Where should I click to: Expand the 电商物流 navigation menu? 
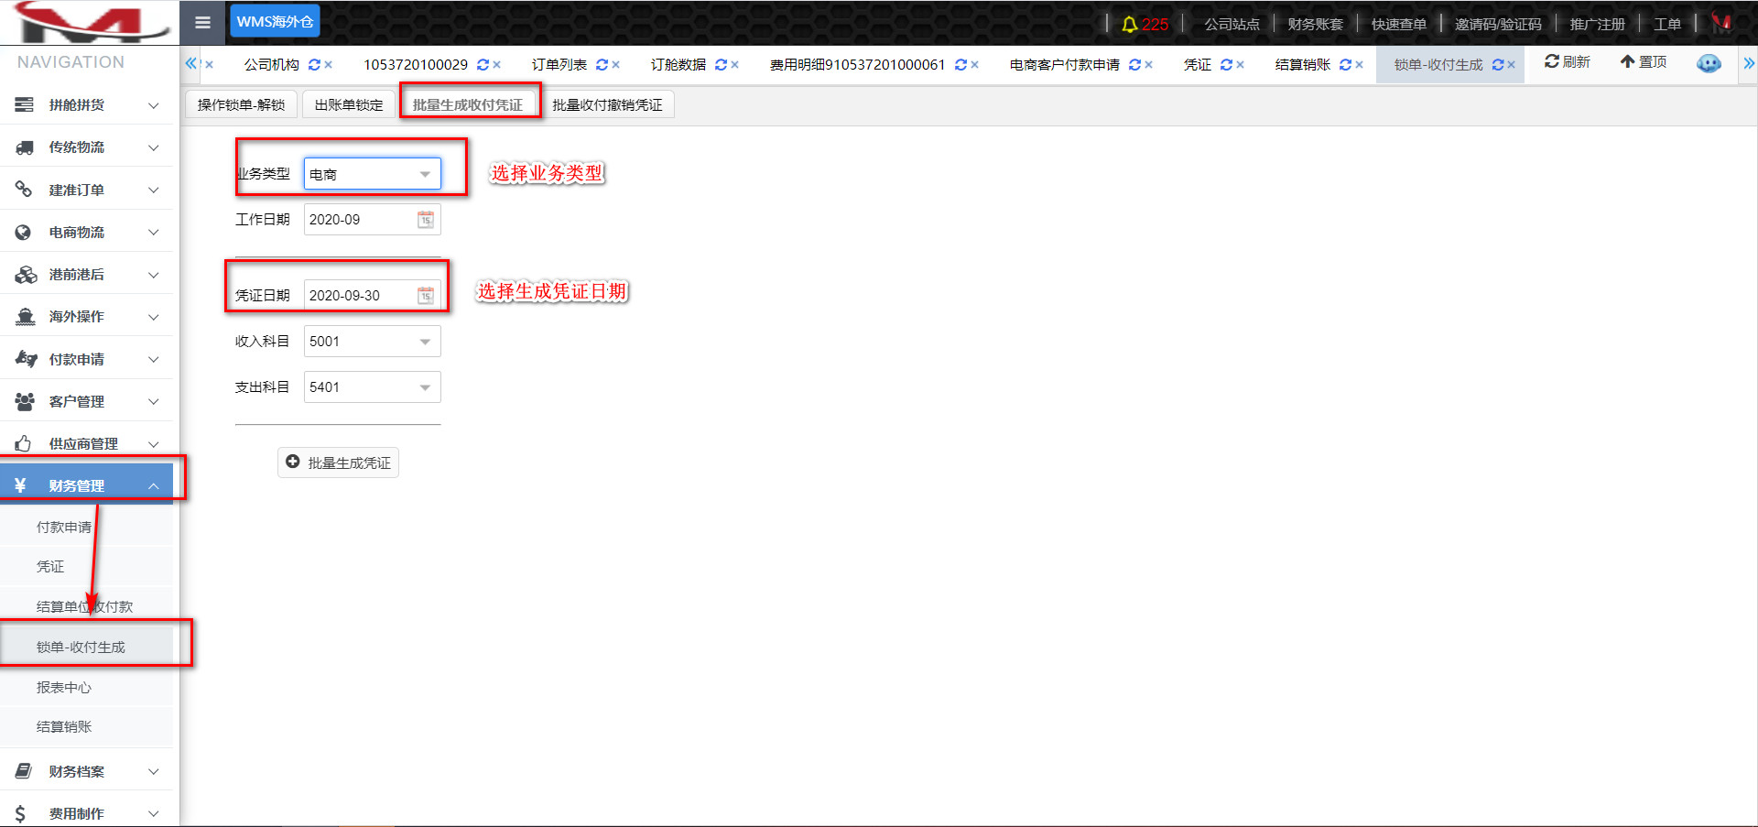[x=86, y=233]
